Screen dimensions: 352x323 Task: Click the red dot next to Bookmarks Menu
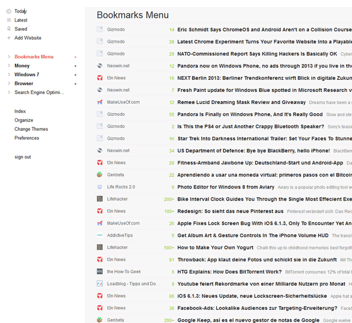click(x=75, y=57)
